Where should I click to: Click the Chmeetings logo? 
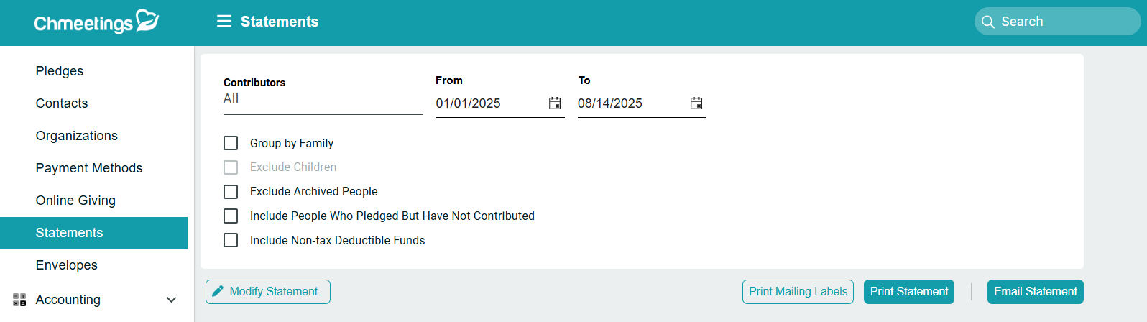pos(96,22)
